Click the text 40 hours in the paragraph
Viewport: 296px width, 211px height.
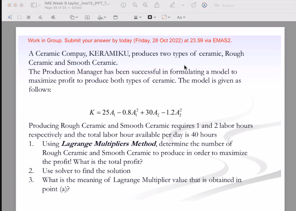(x=204, y=135)
